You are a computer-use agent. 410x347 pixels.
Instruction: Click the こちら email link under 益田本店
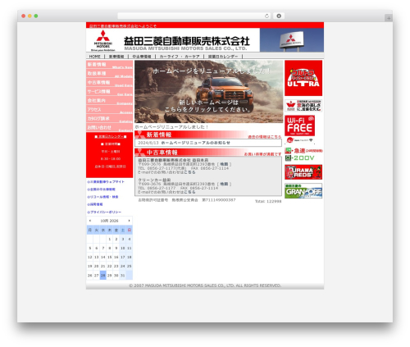189,172
